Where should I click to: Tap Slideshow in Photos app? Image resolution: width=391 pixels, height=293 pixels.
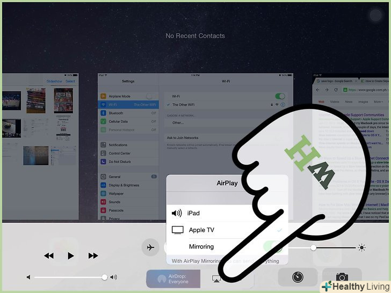pyautogui.click(x=54, y=82)
